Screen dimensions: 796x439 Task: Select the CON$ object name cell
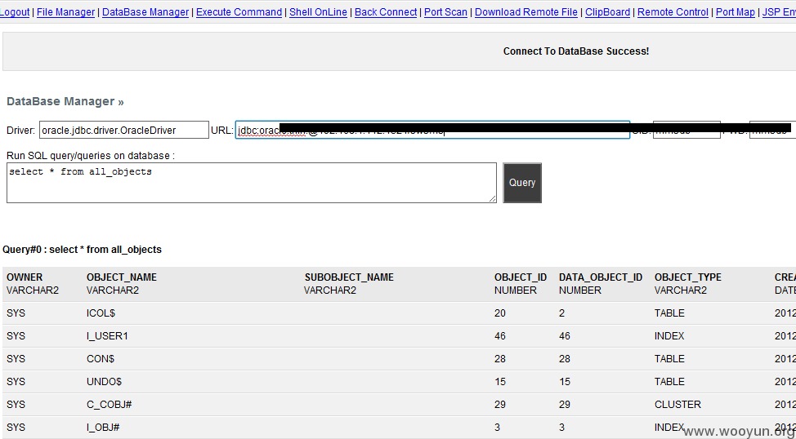coord(101,359)
